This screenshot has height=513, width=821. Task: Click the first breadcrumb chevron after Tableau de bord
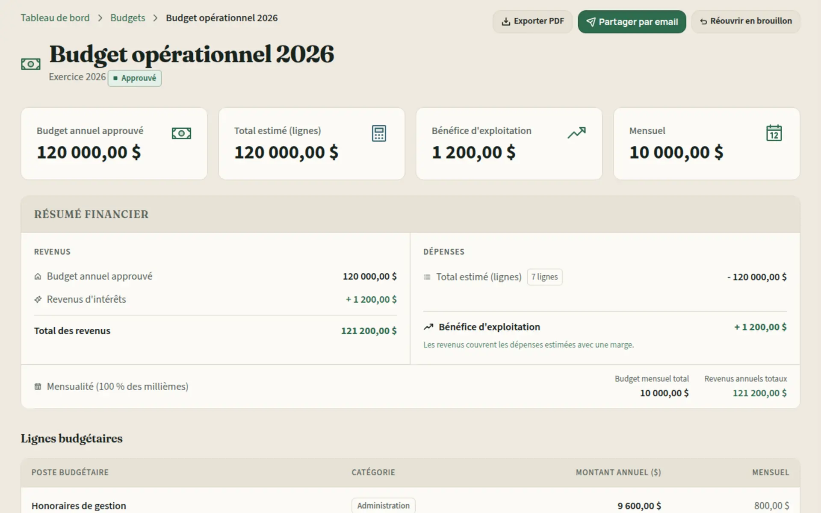(100, 18)
